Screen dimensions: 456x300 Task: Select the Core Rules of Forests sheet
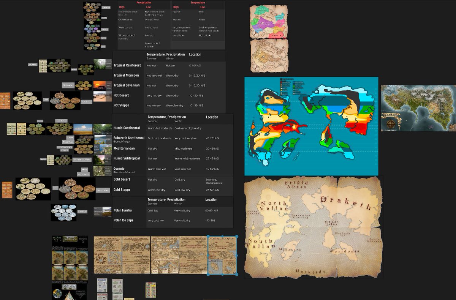136,256
